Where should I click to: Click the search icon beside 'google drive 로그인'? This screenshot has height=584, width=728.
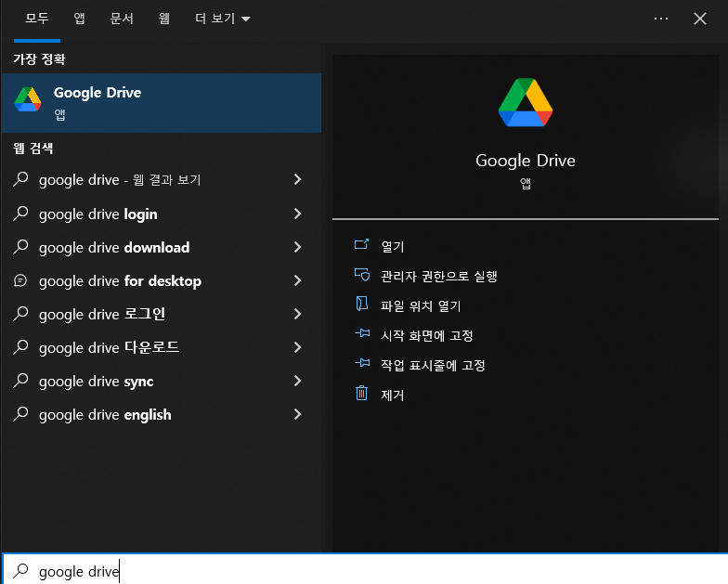pyautogui.click(x=20, y=314)
